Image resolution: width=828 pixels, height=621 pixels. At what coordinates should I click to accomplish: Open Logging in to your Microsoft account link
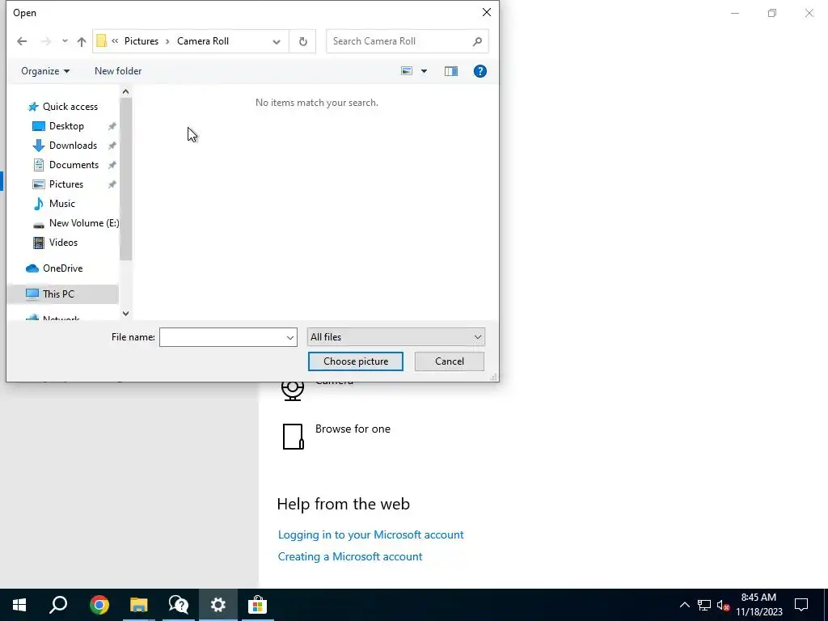pos(370,534)
